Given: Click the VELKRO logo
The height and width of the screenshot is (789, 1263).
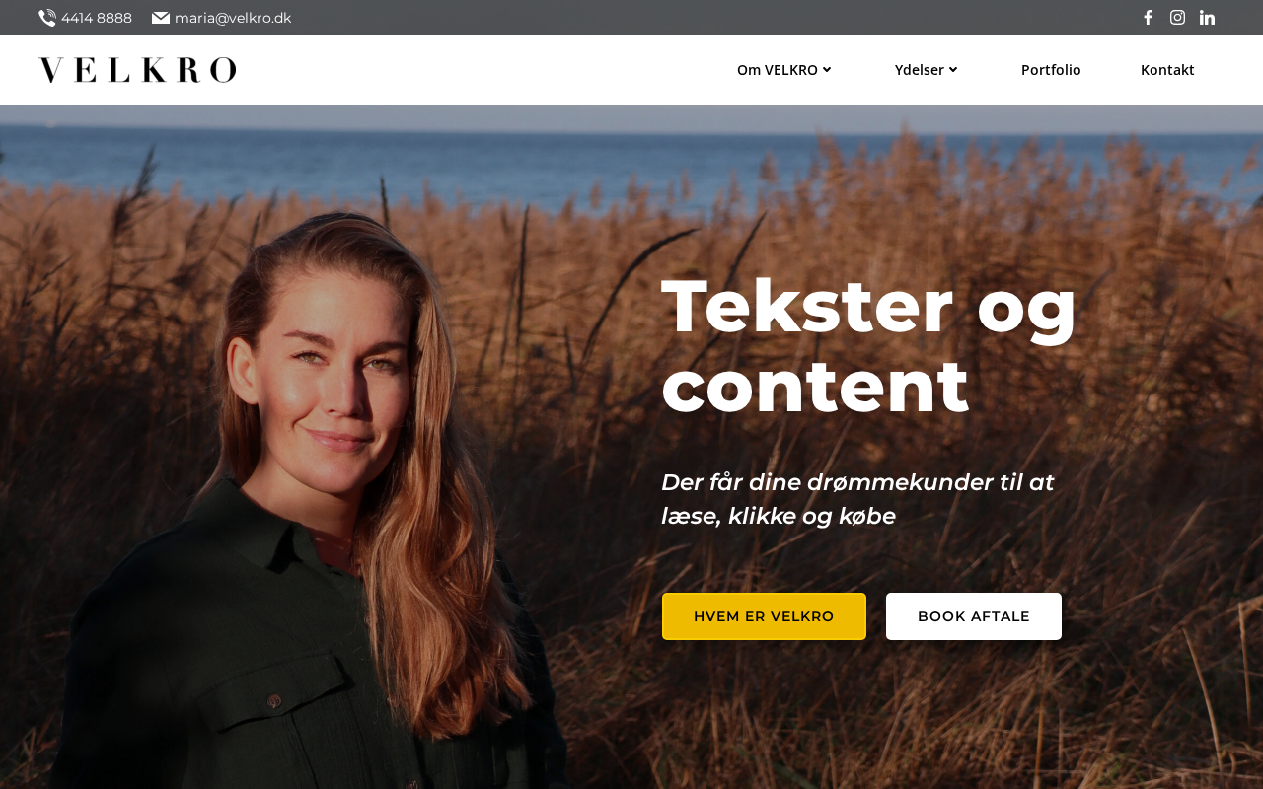Looking at the screenshot, I should tap(137, 70).
